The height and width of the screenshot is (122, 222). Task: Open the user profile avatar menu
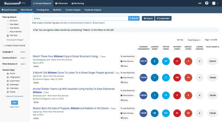(x=215, y=3)
